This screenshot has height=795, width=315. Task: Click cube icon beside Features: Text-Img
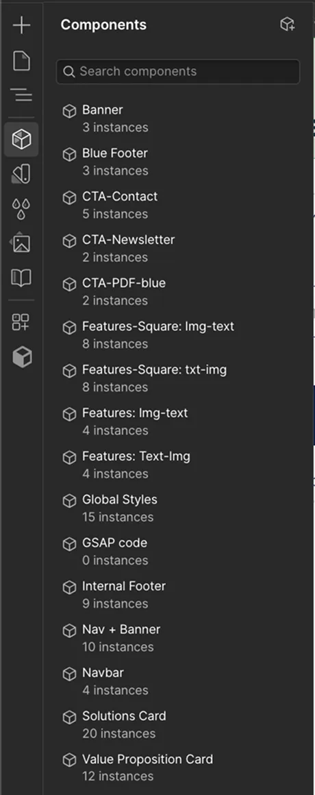[x=69, y=458]
